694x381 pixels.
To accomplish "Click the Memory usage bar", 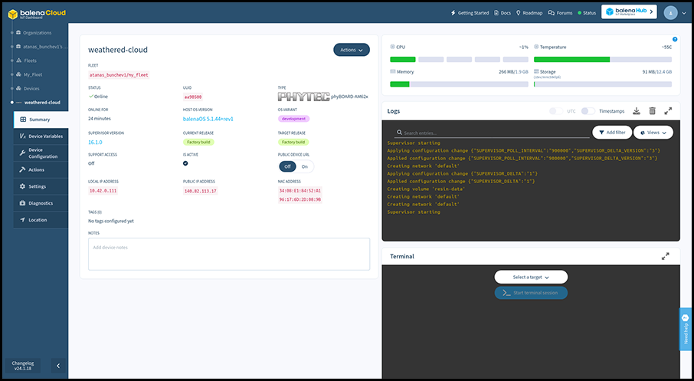I will (x=459, y=84).
